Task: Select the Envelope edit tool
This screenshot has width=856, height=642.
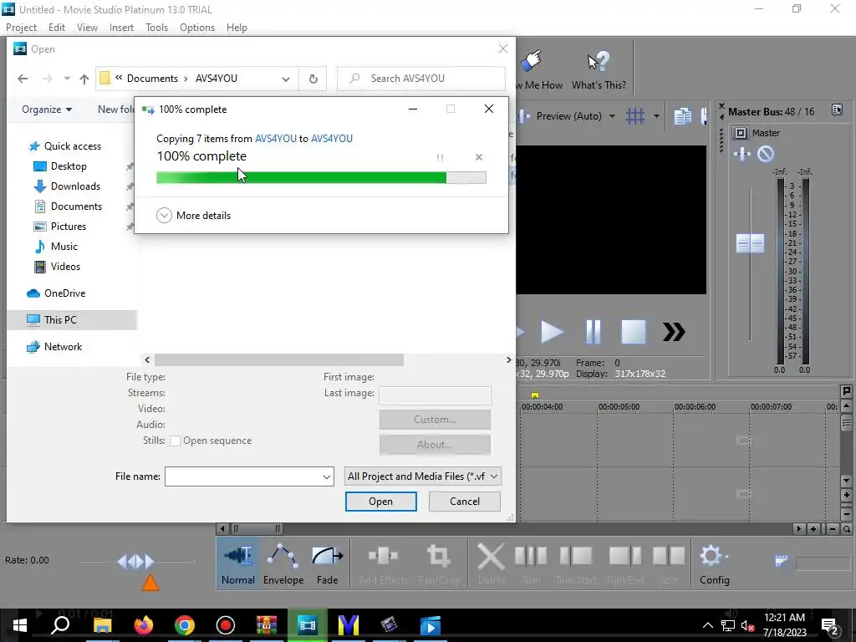Action: 283,566
